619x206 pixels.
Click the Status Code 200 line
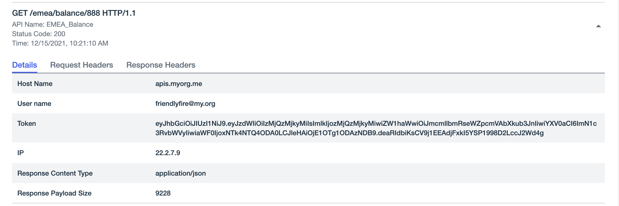(39, 34)
